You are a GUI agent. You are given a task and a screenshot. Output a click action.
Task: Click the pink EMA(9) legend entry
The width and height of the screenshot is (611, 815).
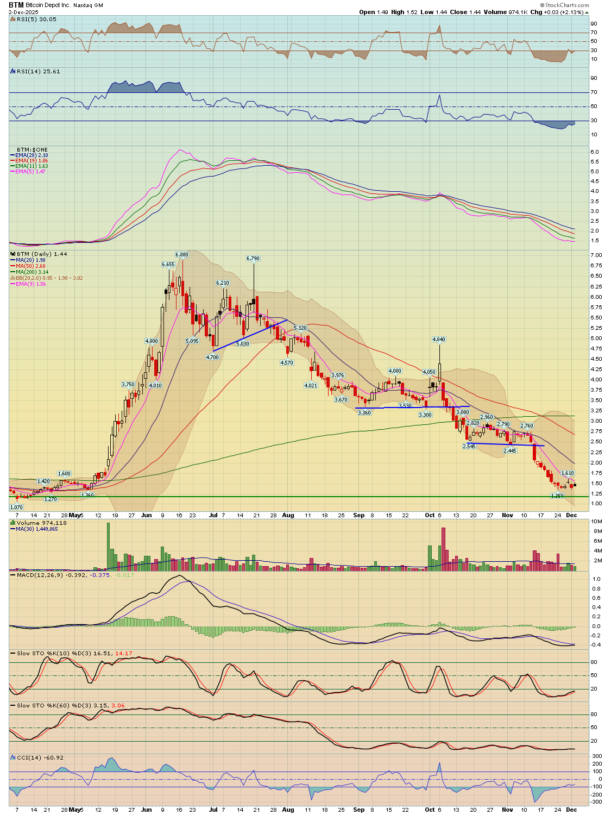pos(30,284)
